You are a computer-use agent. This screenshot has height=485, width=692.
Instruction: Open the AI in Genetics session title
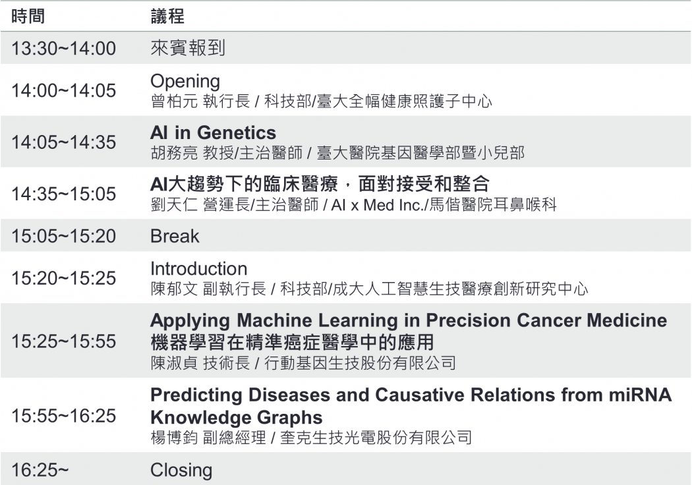coord(213,132)
